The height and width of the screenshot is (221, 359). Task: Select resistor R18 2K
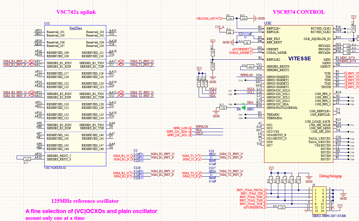coord(246,42)
